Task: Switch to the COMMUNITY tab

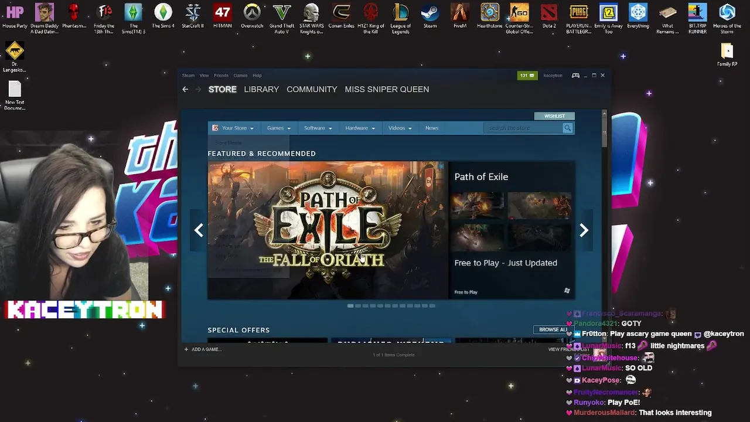Action: click(312, 89)
